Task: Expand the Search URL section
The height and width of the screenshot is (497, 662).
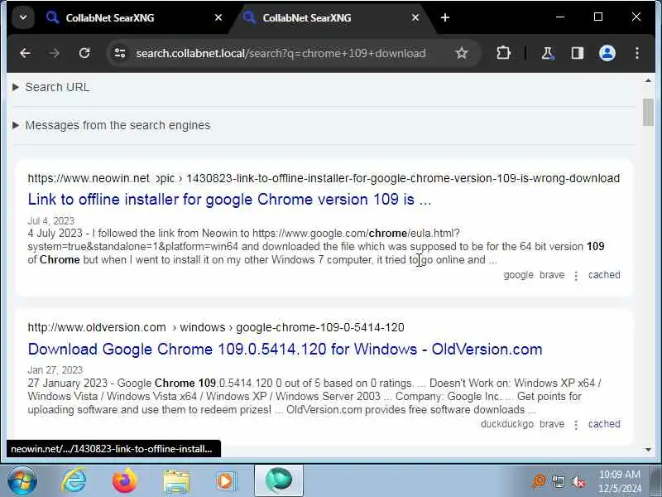Action: [51, 87]
